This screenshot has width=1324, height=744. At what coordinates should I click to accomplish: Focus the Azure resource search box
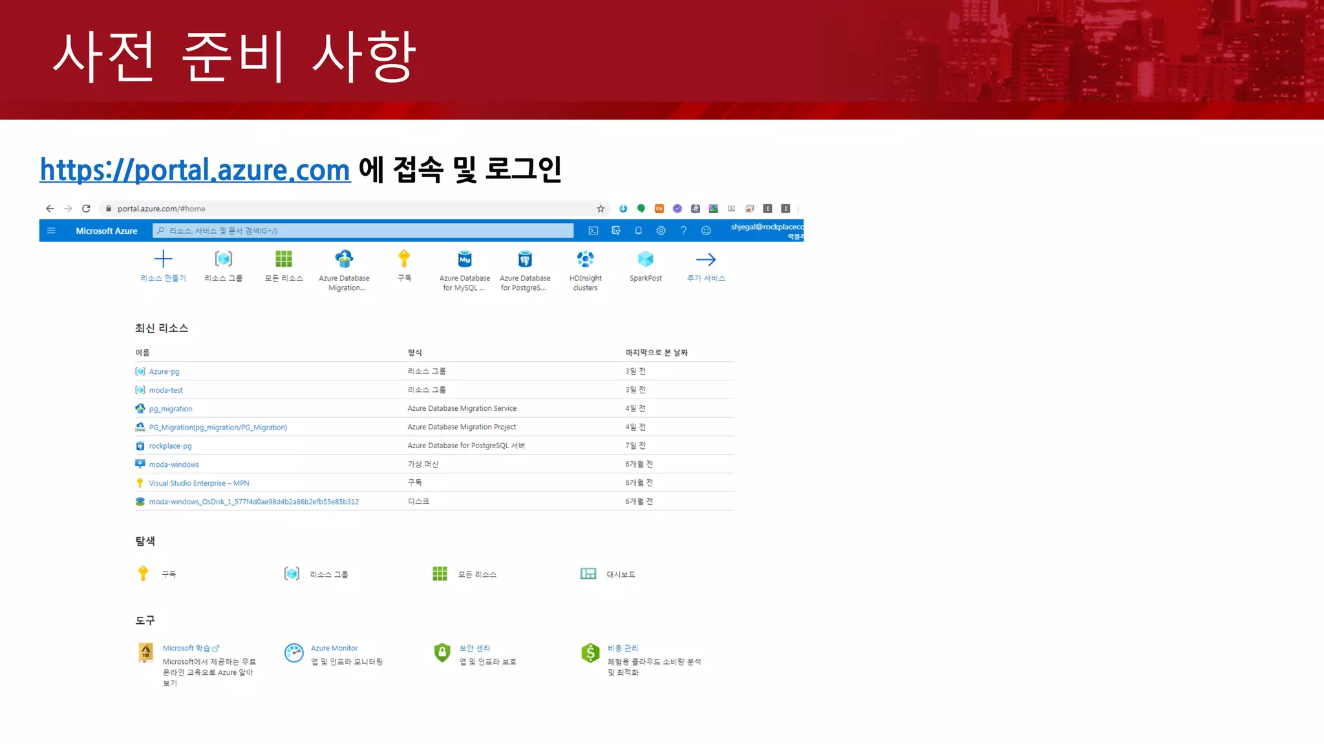tap(363, 231)
